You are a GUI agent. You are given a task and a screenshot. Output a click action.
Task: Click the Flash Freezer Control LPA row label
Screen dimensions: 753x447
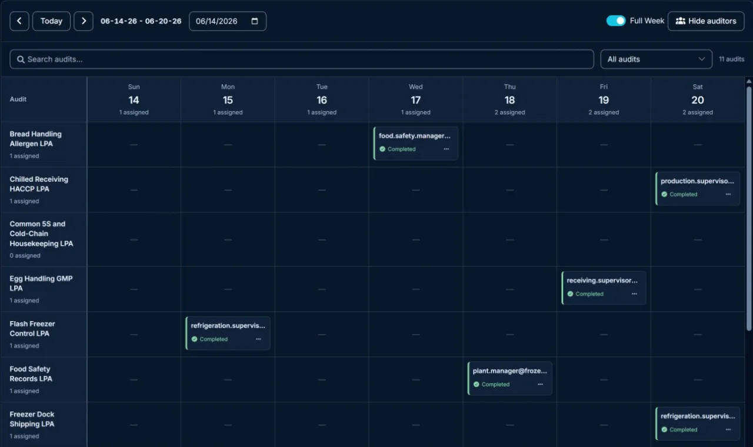point(32,329)
